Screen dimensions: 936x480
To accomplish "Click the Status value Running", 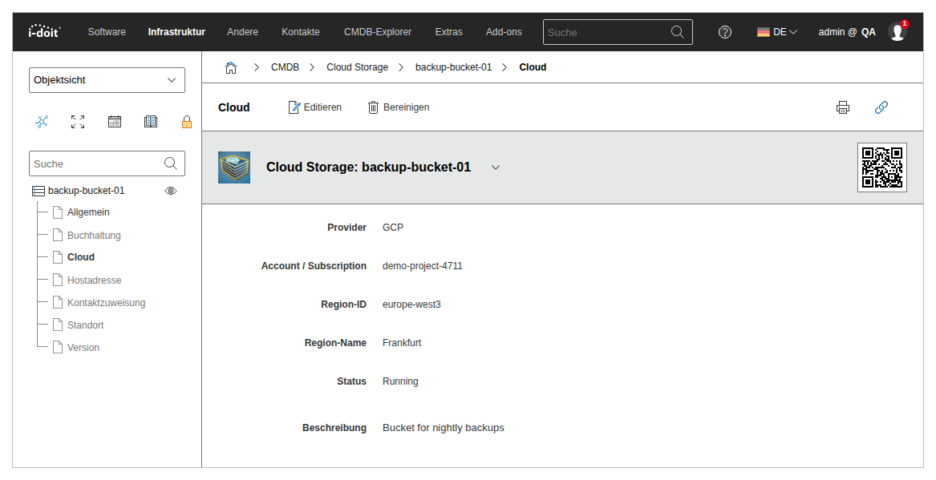I will (400, 381).
